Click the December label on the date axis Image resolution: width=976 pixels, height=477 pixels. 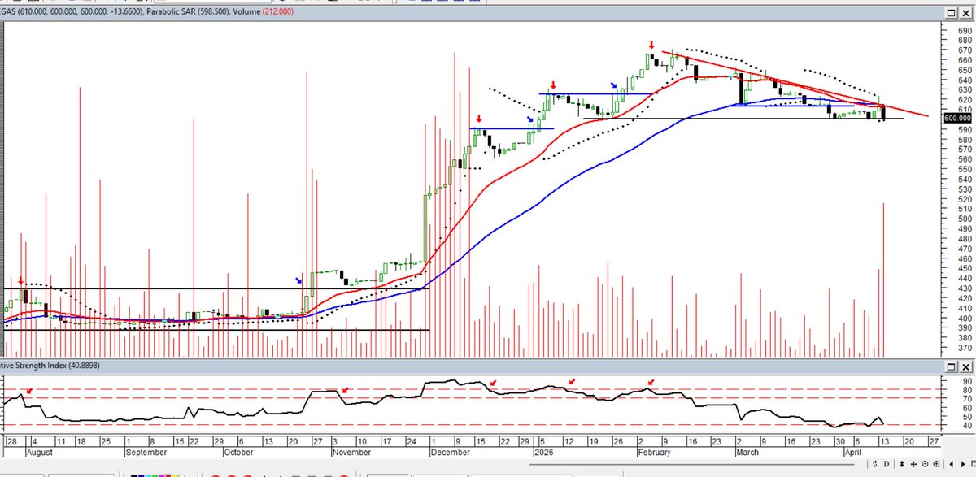click(451, 452)
